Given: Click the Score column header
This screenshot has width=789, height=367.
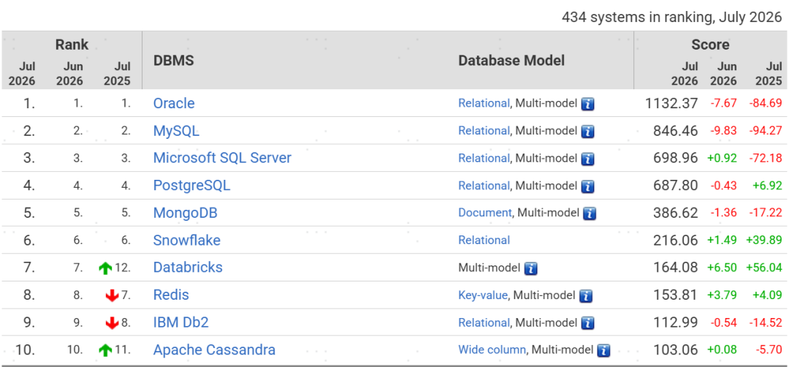Looking at the screenshot, I should coord(711,45).
